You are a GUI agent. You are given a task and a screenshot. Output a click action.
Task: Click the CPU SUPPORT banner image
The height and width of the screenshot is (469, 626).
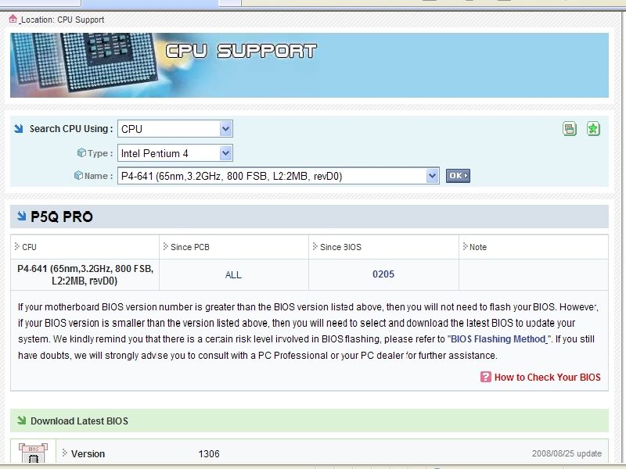pos(309,65)
